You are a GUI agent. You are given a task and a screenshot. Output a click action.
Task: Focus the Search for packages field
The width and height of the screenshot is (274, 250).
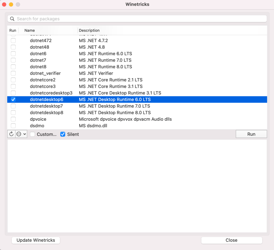[140, 19]
